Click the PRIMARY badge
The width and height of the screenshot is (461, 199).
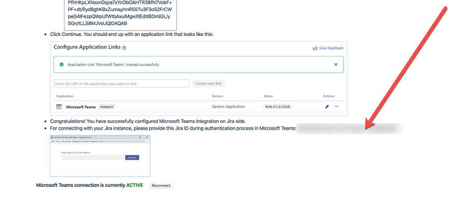coord(107,107)
